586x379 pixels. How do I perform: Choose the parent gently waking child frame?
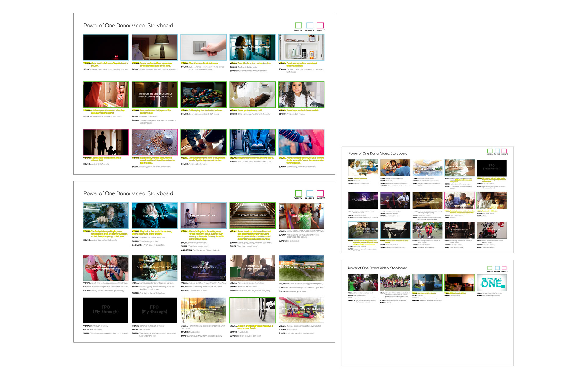click(252, 95)
